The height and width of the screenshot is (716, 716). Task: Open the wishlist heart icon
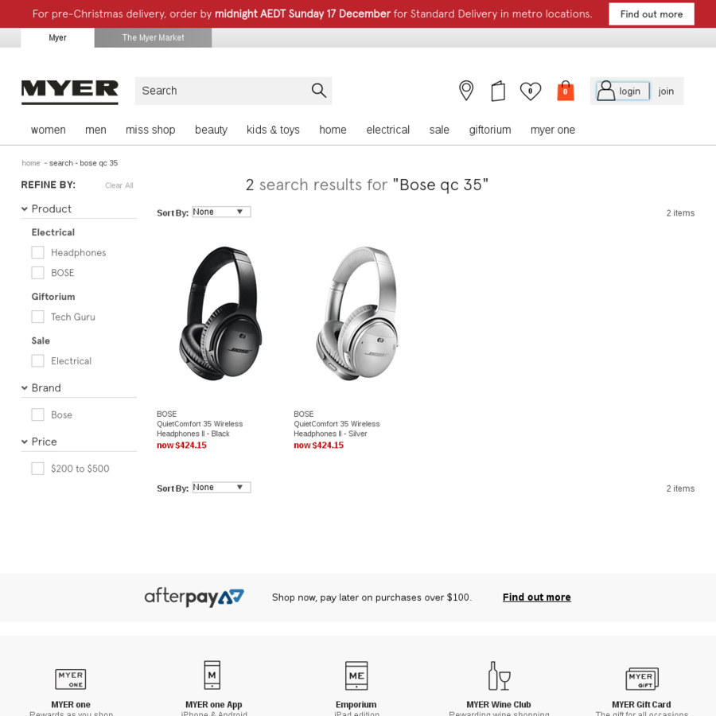point(530,91)
